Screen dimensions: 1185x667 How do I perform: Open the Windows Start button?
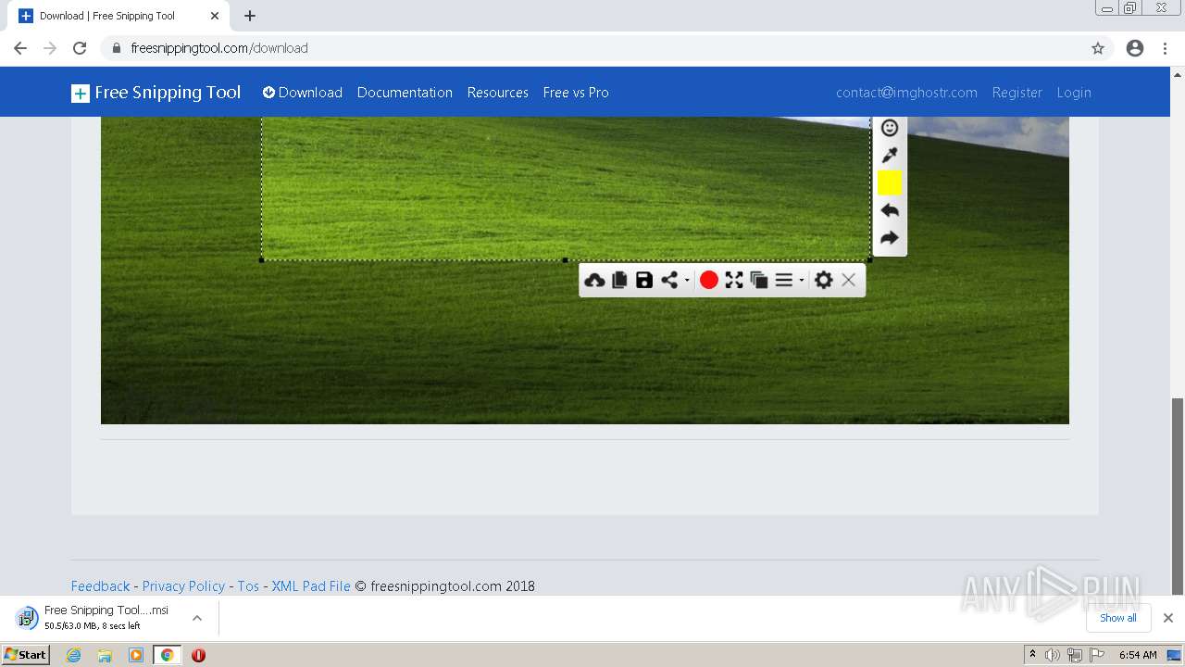[x=26, y=654]
